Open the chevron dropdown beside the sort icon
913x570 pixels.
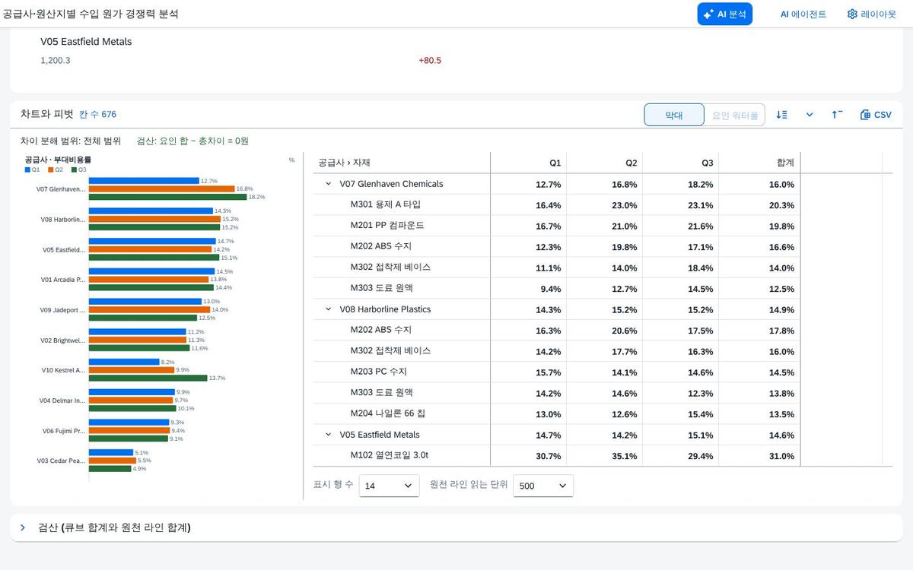(810, 115)
